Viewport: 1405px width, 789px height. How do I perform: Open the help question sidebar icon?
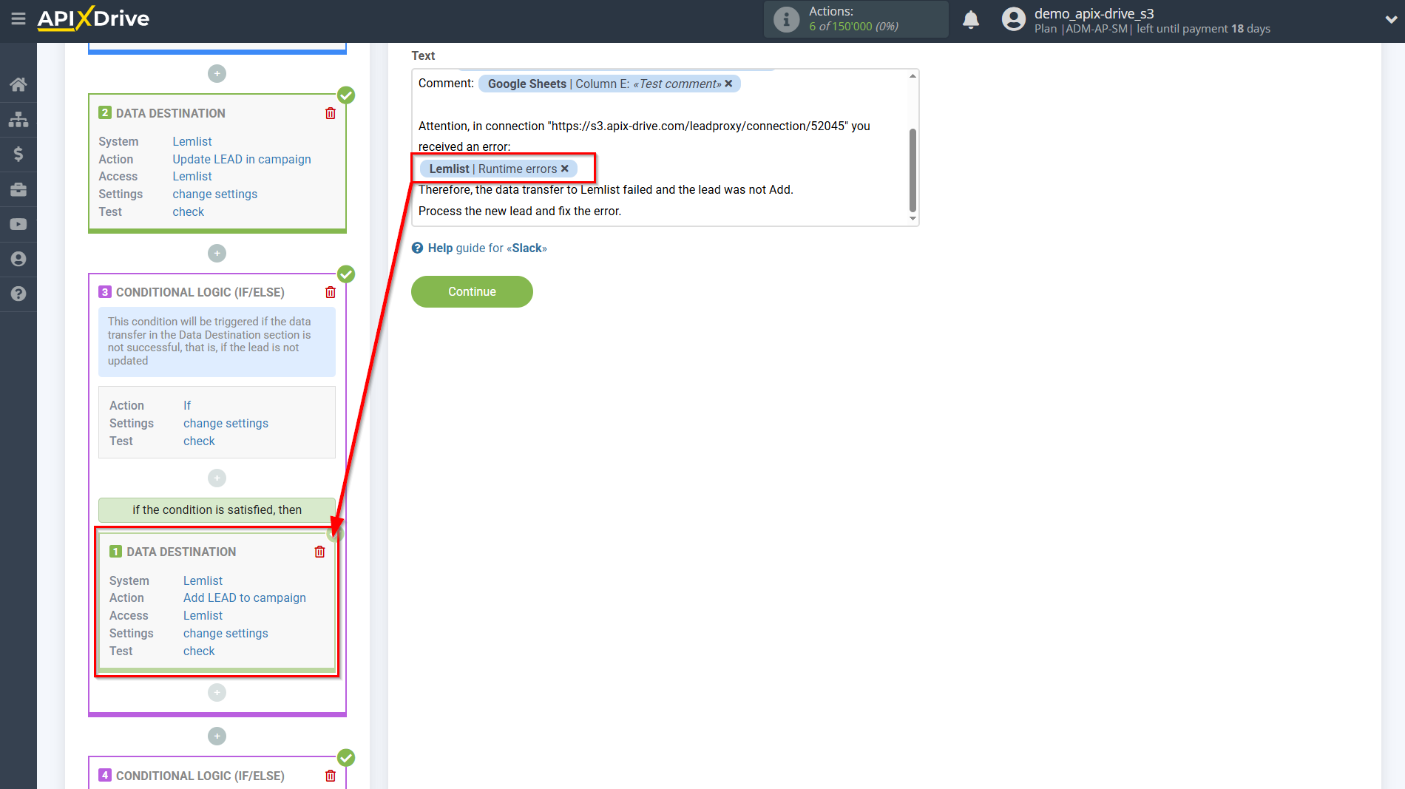(x=18, y=294)
